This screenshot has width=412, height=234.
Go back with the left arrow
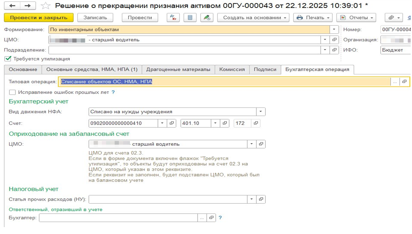pyautogui.click(x=12, y=6)
